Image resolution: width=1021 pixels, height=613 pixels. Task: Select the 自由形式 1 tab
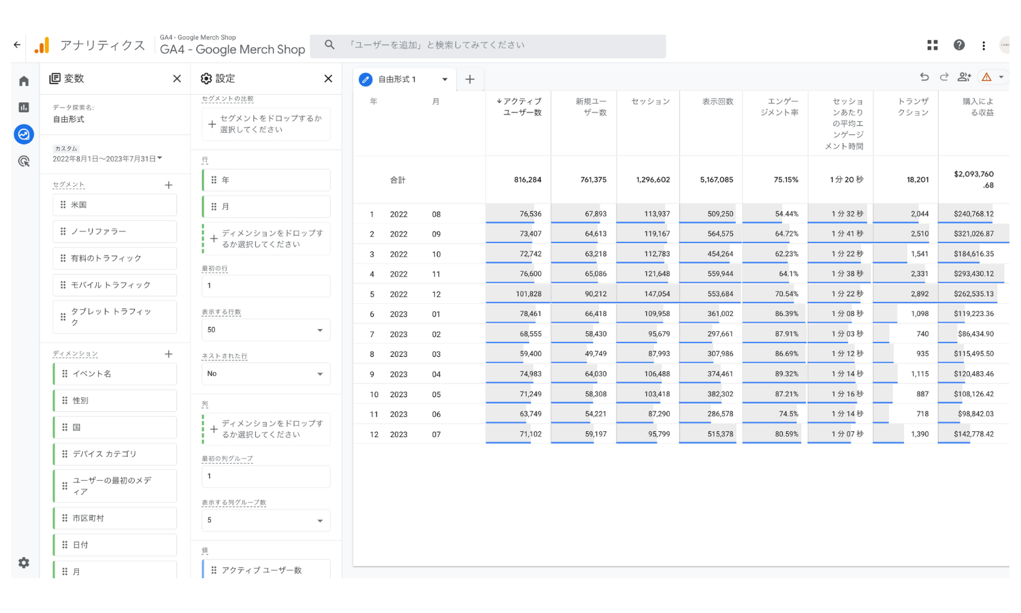(396, 79)
